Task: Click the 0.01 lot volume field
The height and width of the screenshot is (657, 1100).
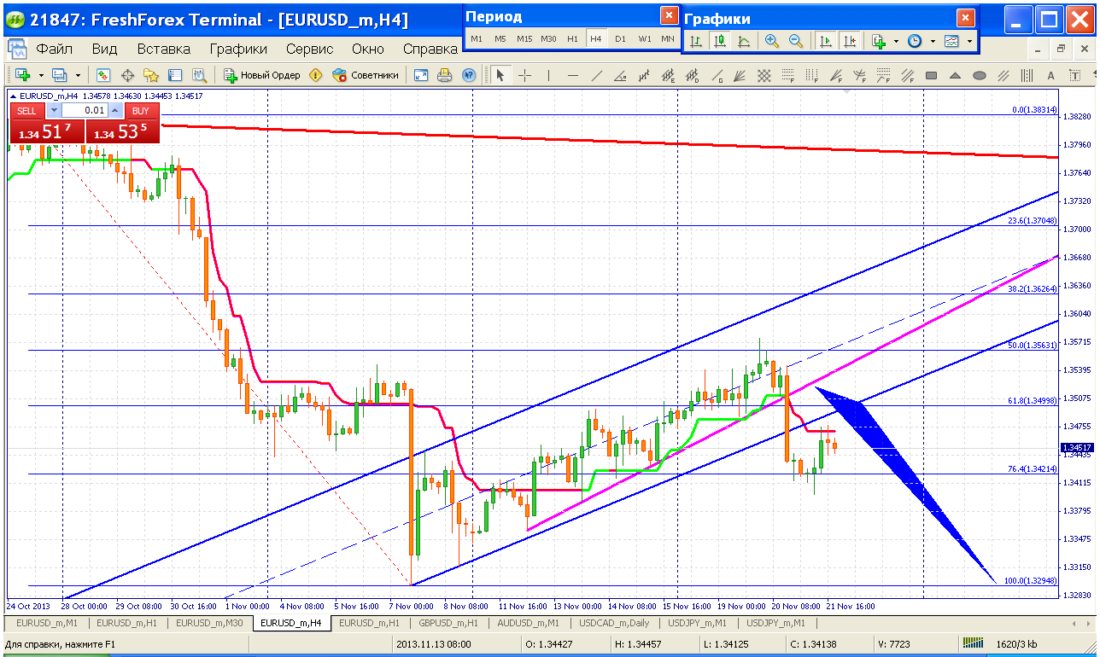Action: pos(85,110)
